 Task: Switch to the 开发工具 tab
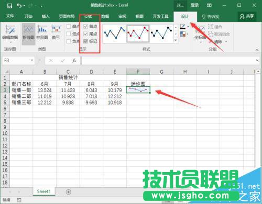[160, 16]
